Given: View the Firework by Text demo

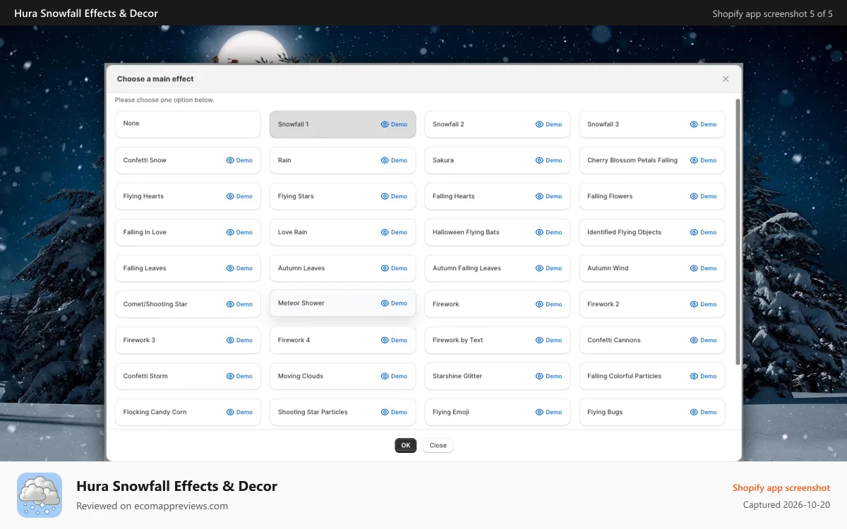Looking at the screenshot, I should point(548,340).
